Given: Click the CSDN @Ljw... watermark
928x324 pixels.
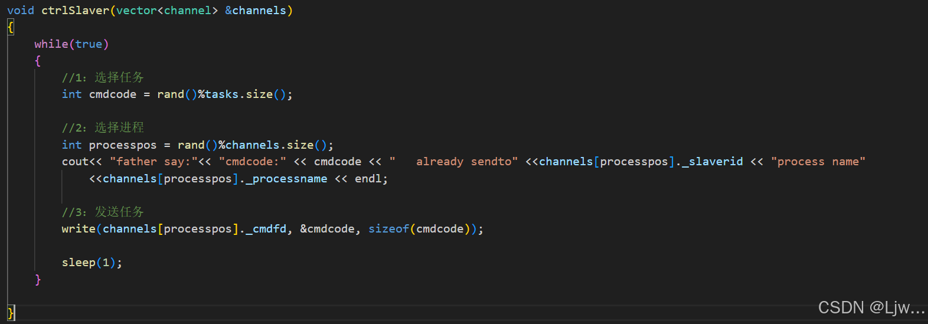Looking at the screenshot, I should (x=871, y=307).
